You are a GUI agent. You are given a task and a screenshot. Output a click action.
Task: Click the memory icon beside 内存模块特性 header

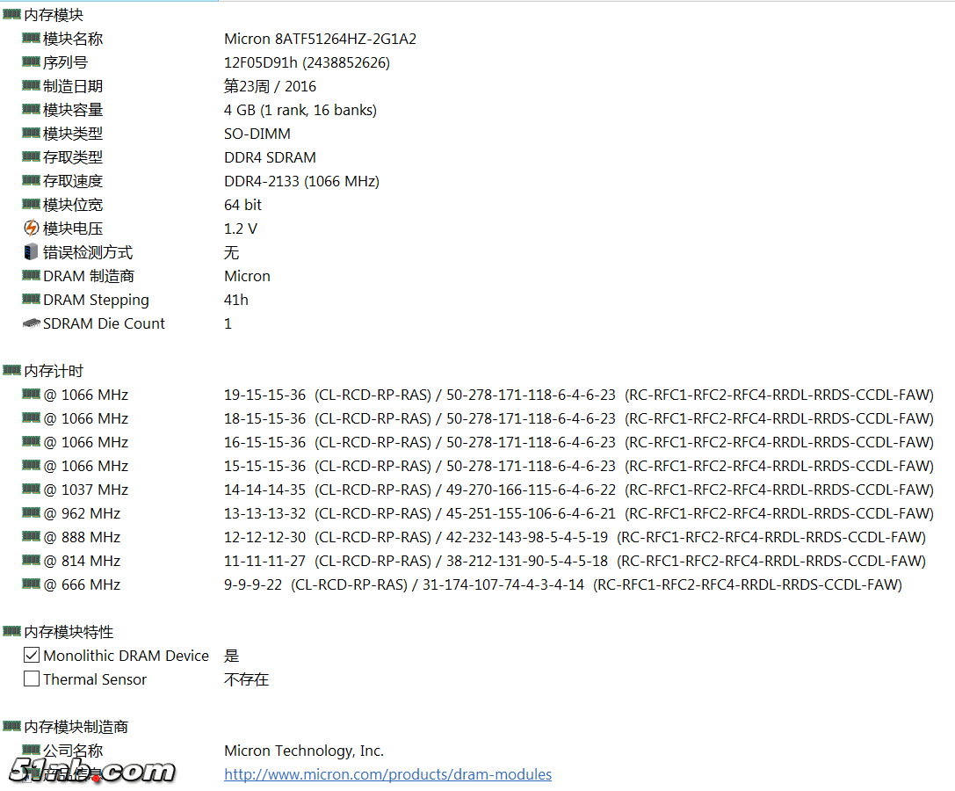[12, 631]
